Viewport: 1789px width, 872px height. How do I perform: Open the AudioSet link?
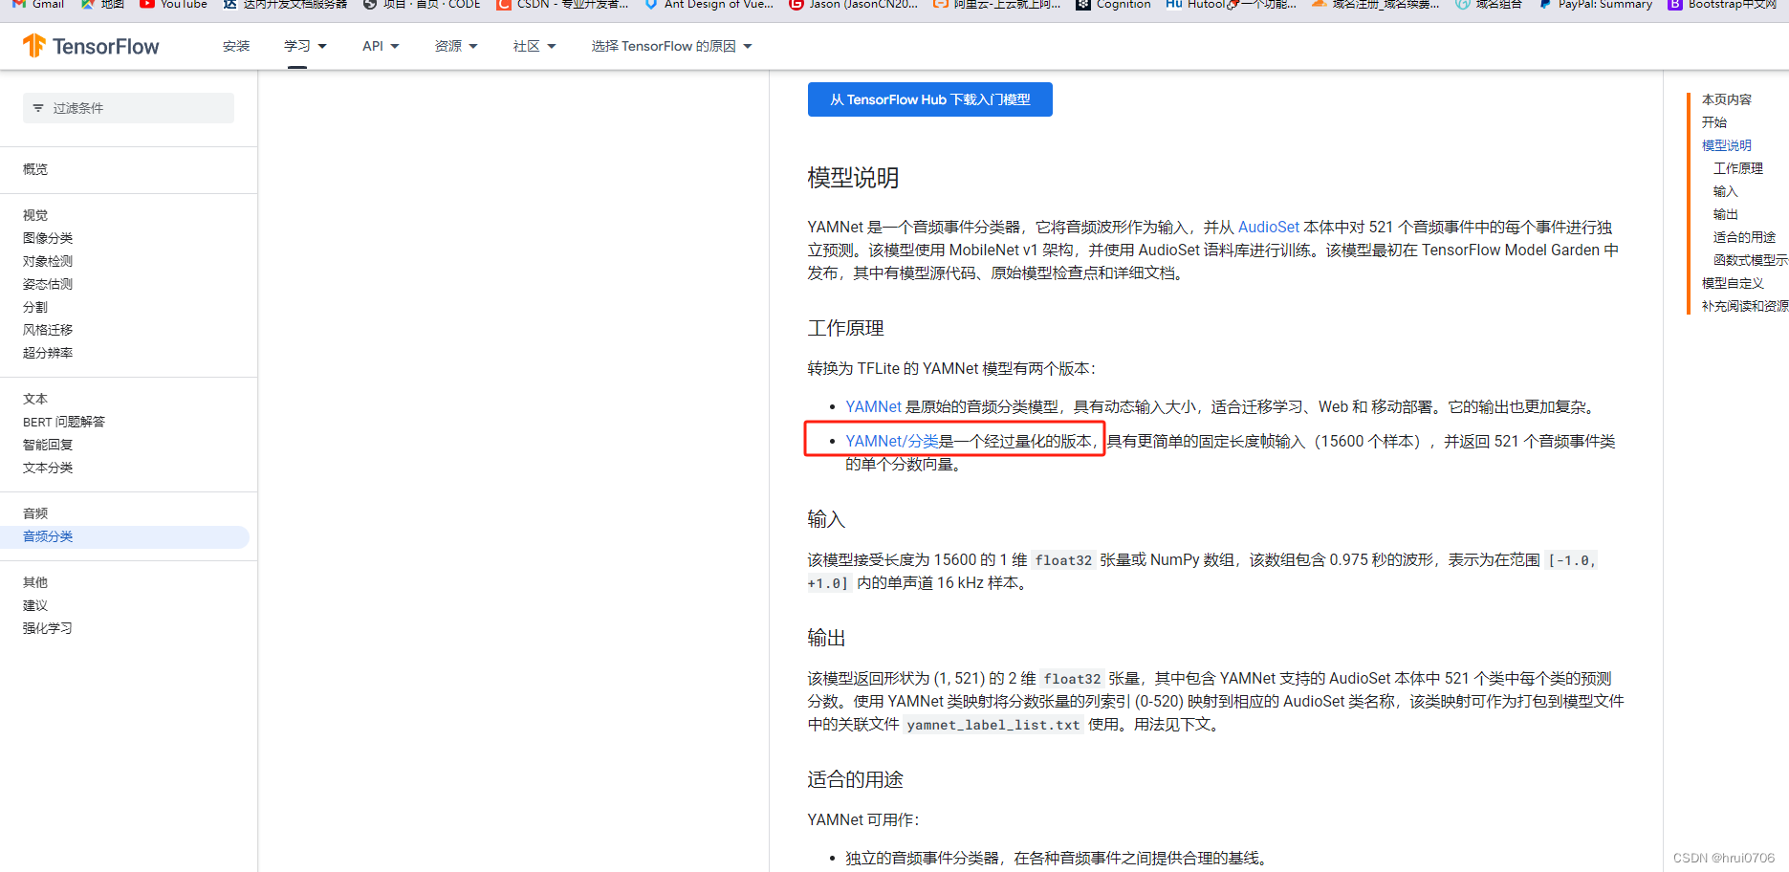click(x=1268, y=227)
